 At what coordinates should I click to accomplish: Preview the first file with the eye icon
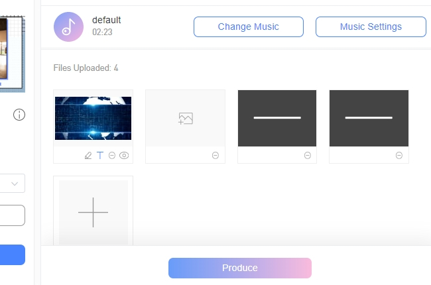[124, 155]
